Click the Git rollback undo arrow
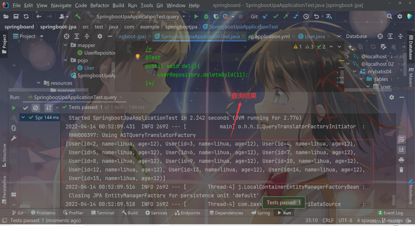The width and height of the screenshot is (415, 226). click(x=316, y=16)
